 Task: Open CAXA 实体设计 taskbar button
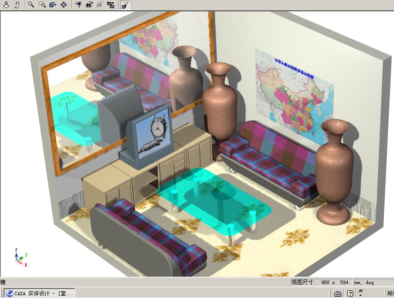(40, 293)
